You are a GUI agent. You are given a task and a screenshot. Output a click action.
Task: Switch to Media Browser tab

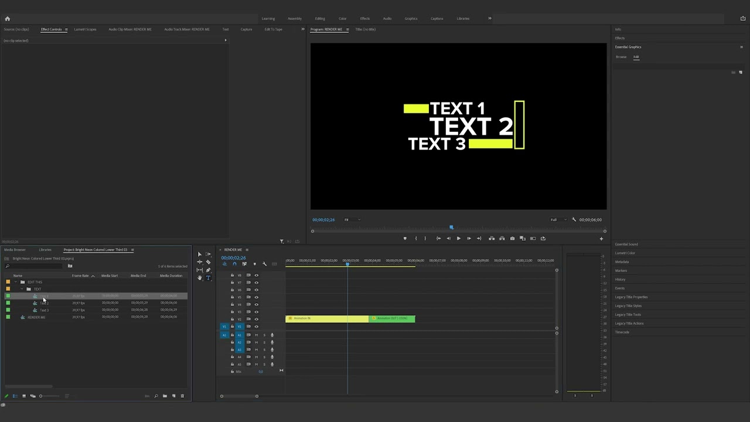[x=15, y=250]
